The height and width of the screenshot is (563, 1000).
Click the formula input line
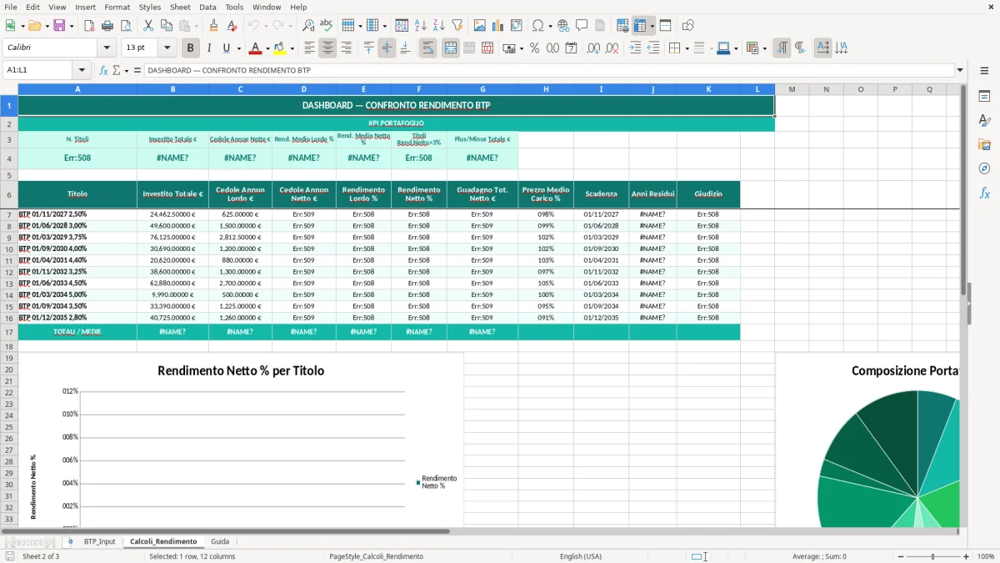[548, 70]
